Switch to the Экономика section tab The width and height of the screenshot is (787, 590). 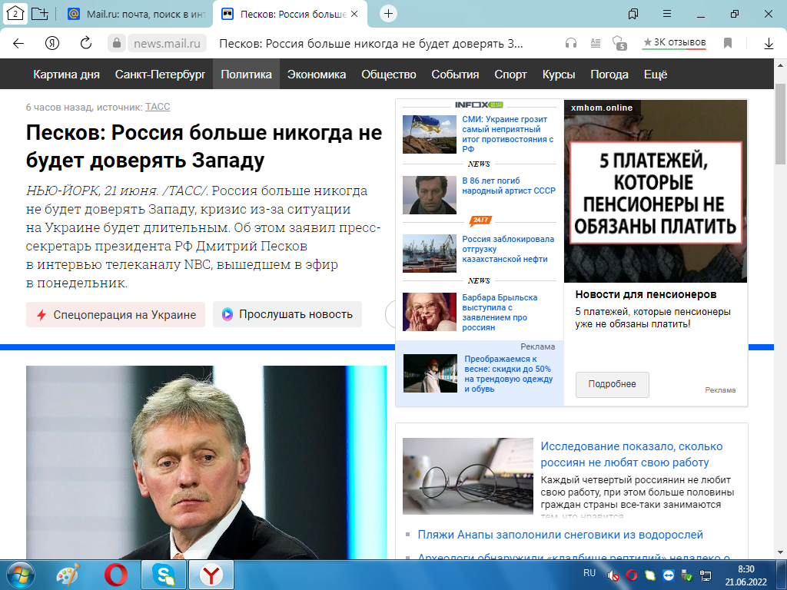click(x=316, y=74)
